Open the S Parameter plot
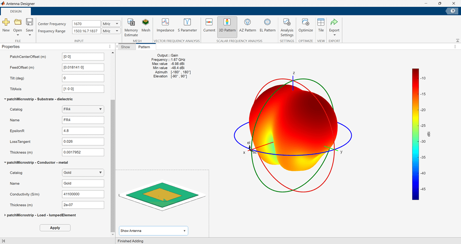 point(187,25)
